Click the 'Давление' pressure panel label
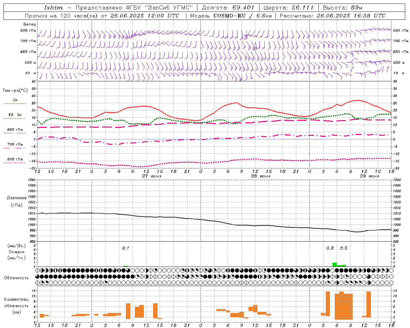Screen dimensions: 410x328 (x=17, y=198)
